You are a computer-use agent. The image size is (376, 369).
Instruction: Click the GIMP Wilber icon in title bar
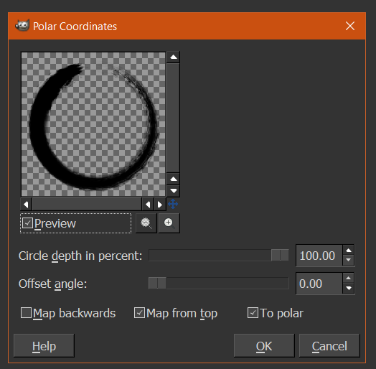coord(22,25)
